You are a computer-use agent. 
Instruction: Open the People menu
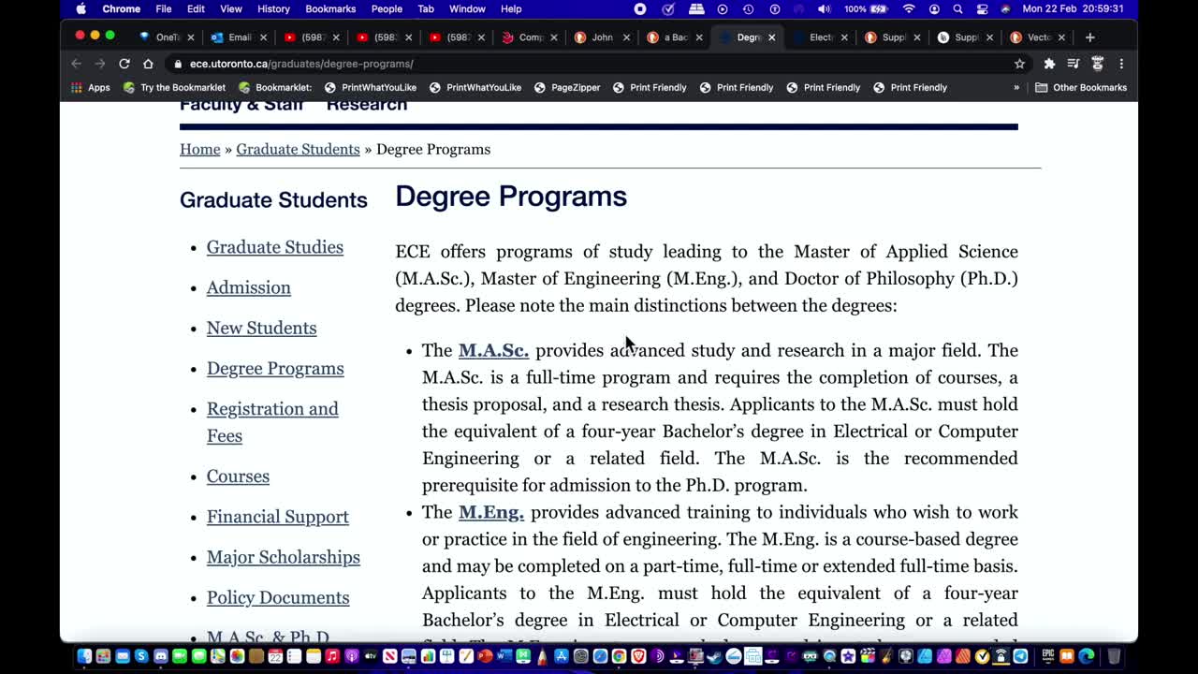point(387,8)
